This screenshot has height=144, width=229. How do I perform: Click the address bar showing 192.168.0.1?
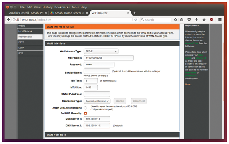pos(76,20)
